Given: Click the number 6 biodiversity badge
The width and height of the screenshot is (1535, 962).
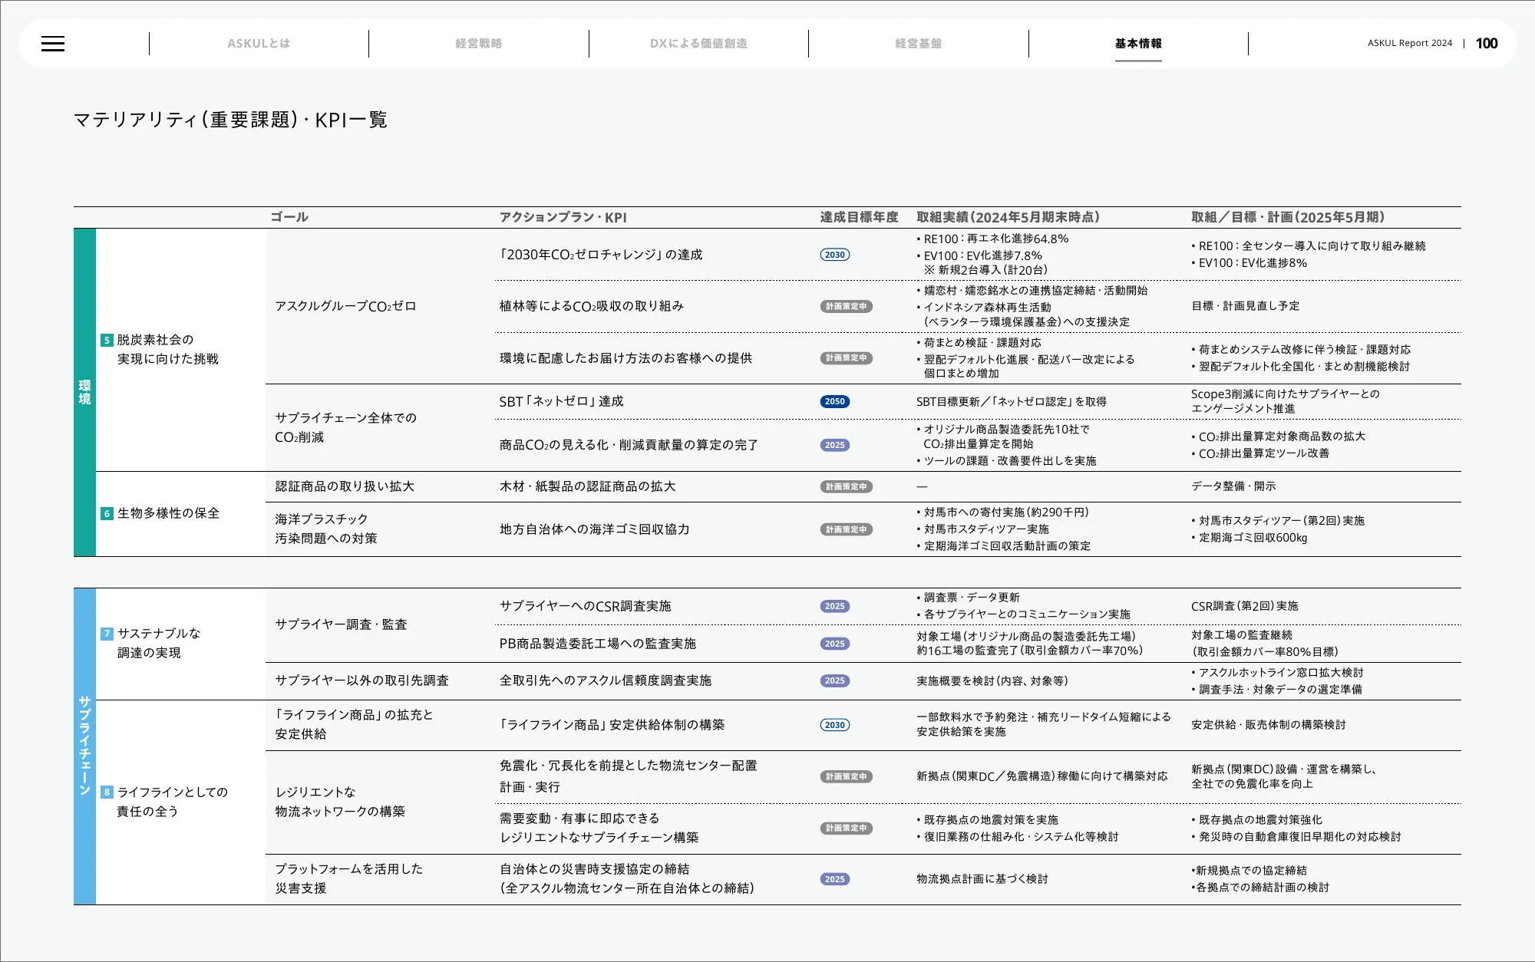Looking at the screenshot, I should click(x=107, y=513).
